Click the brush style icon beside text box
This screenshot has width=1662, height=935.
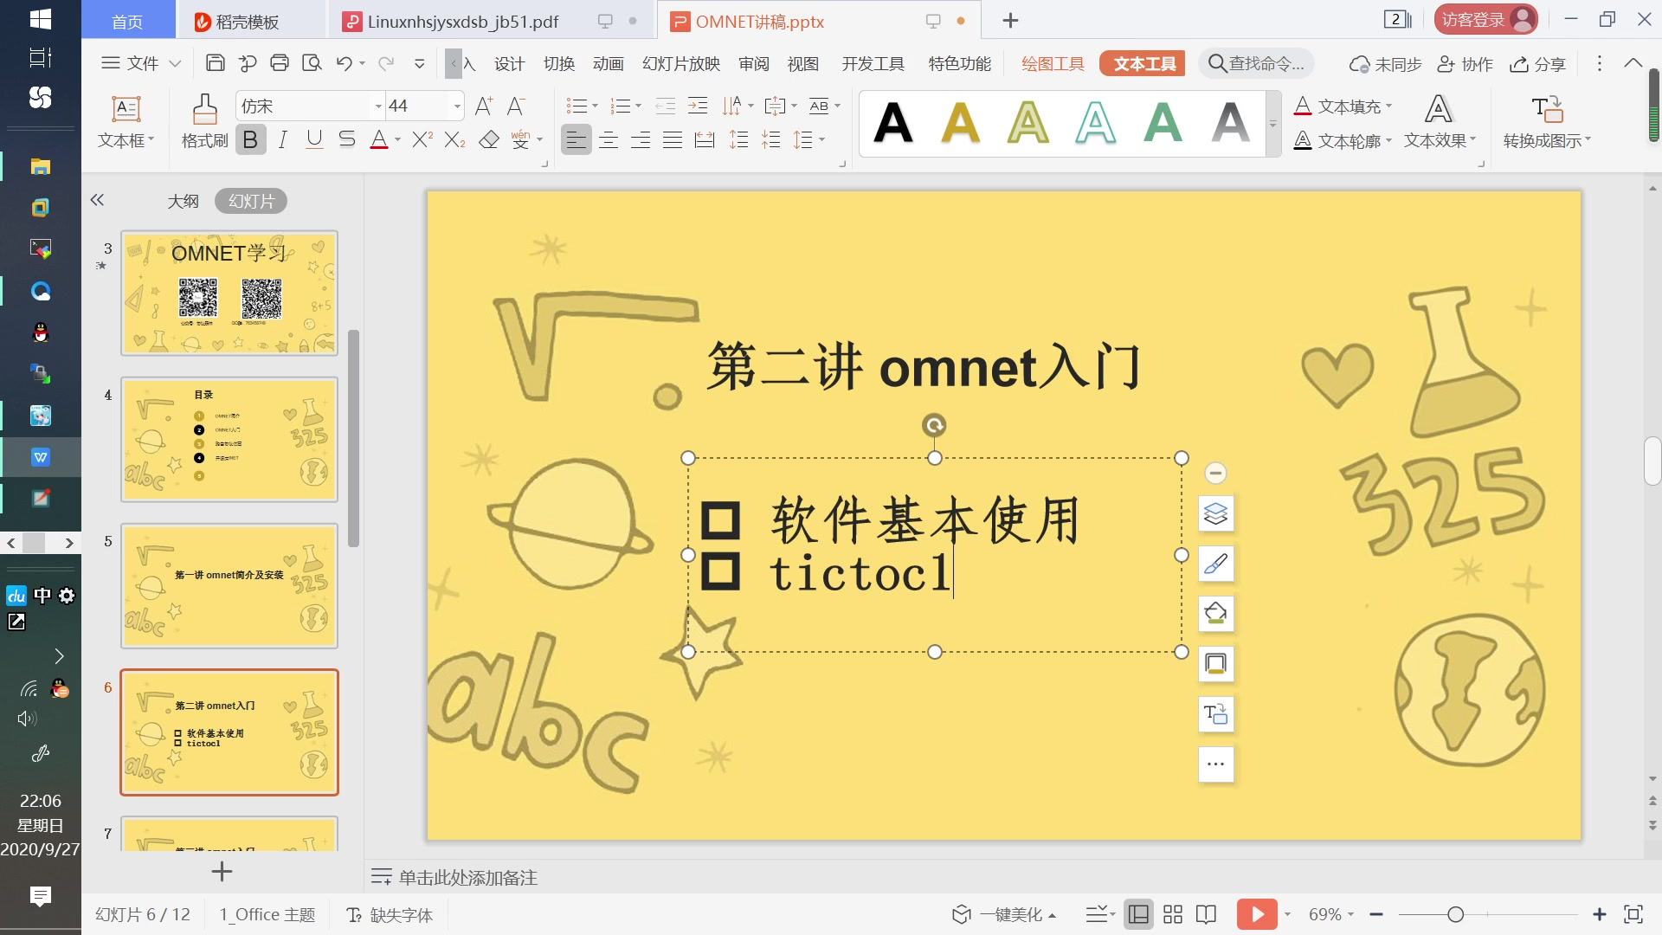pos(1215,564)
